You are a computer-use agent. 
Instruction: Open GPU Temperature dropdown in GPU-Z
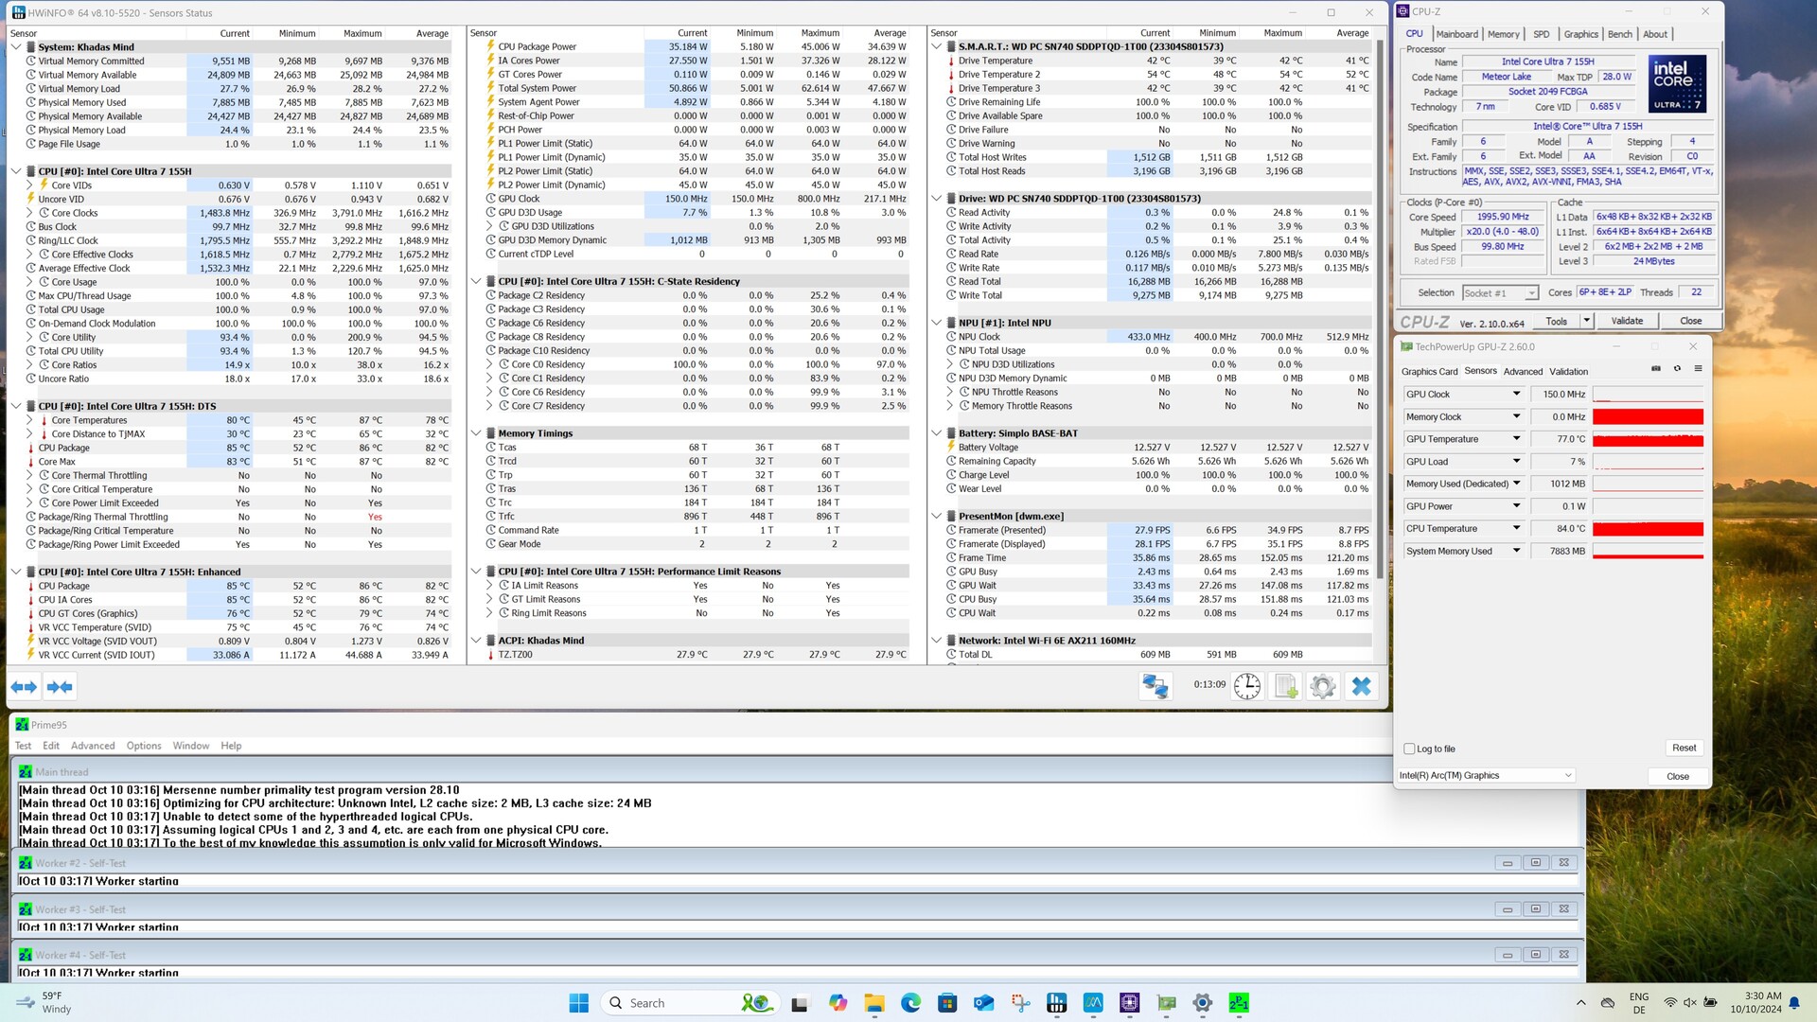pos(1516,439)
